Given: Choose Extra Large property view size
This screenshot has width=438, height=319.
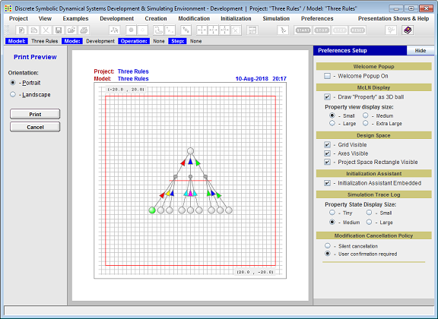Looking at the screenshot, I should (365, 123).
